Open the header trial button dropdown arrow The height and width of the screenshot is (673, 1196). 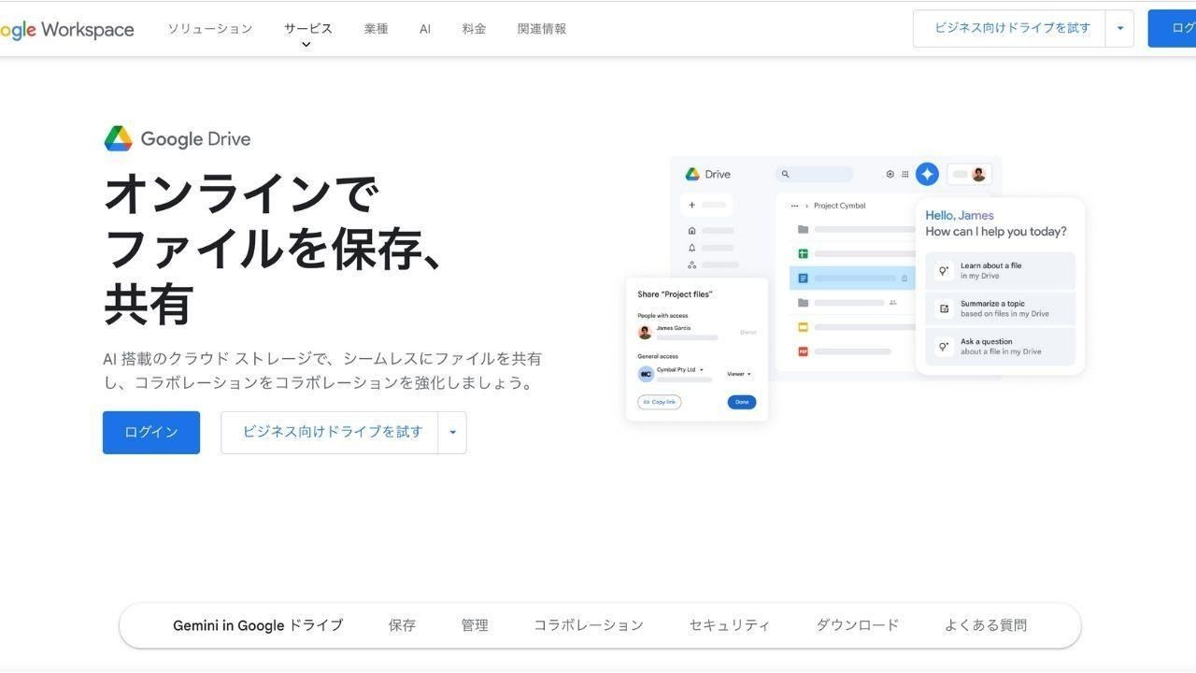pyautogui.click(x=1120, y=28)
